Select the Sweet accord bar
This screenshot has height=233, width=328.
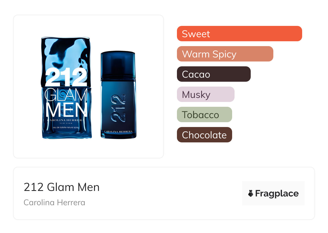239,34
